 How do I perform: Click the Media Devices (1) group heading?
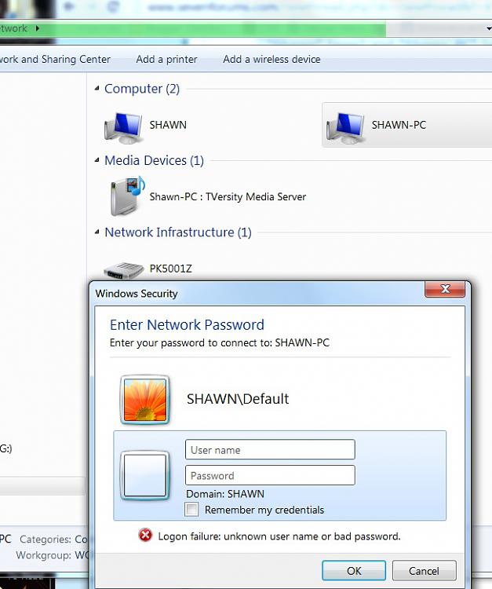coord(154,160)
